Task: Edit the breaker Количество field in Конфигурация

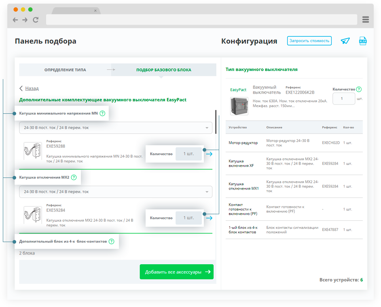Action: (343, 98)
